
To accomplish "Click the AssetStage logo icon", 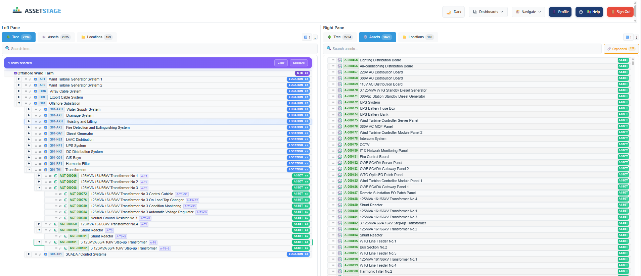I will [x=17, y=11].
